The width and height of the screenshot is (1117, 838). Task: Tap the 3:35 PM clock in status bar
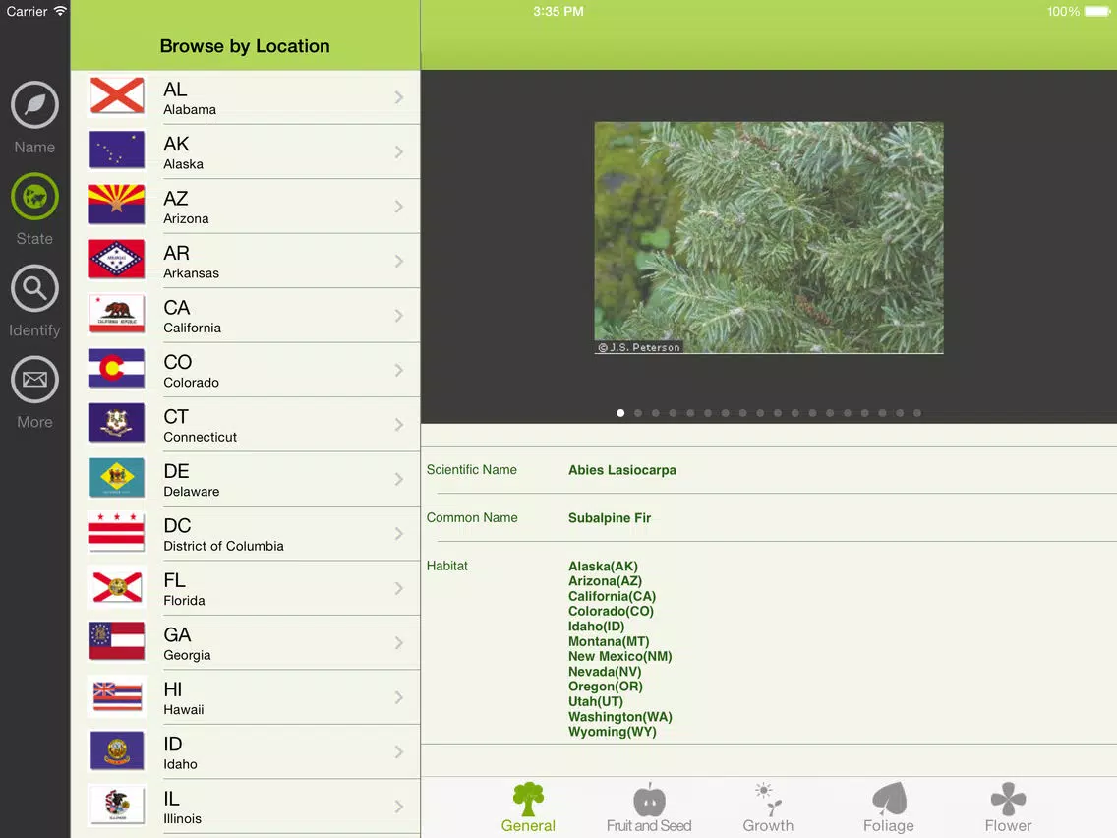pyautogui.click(x=558, y=12)
